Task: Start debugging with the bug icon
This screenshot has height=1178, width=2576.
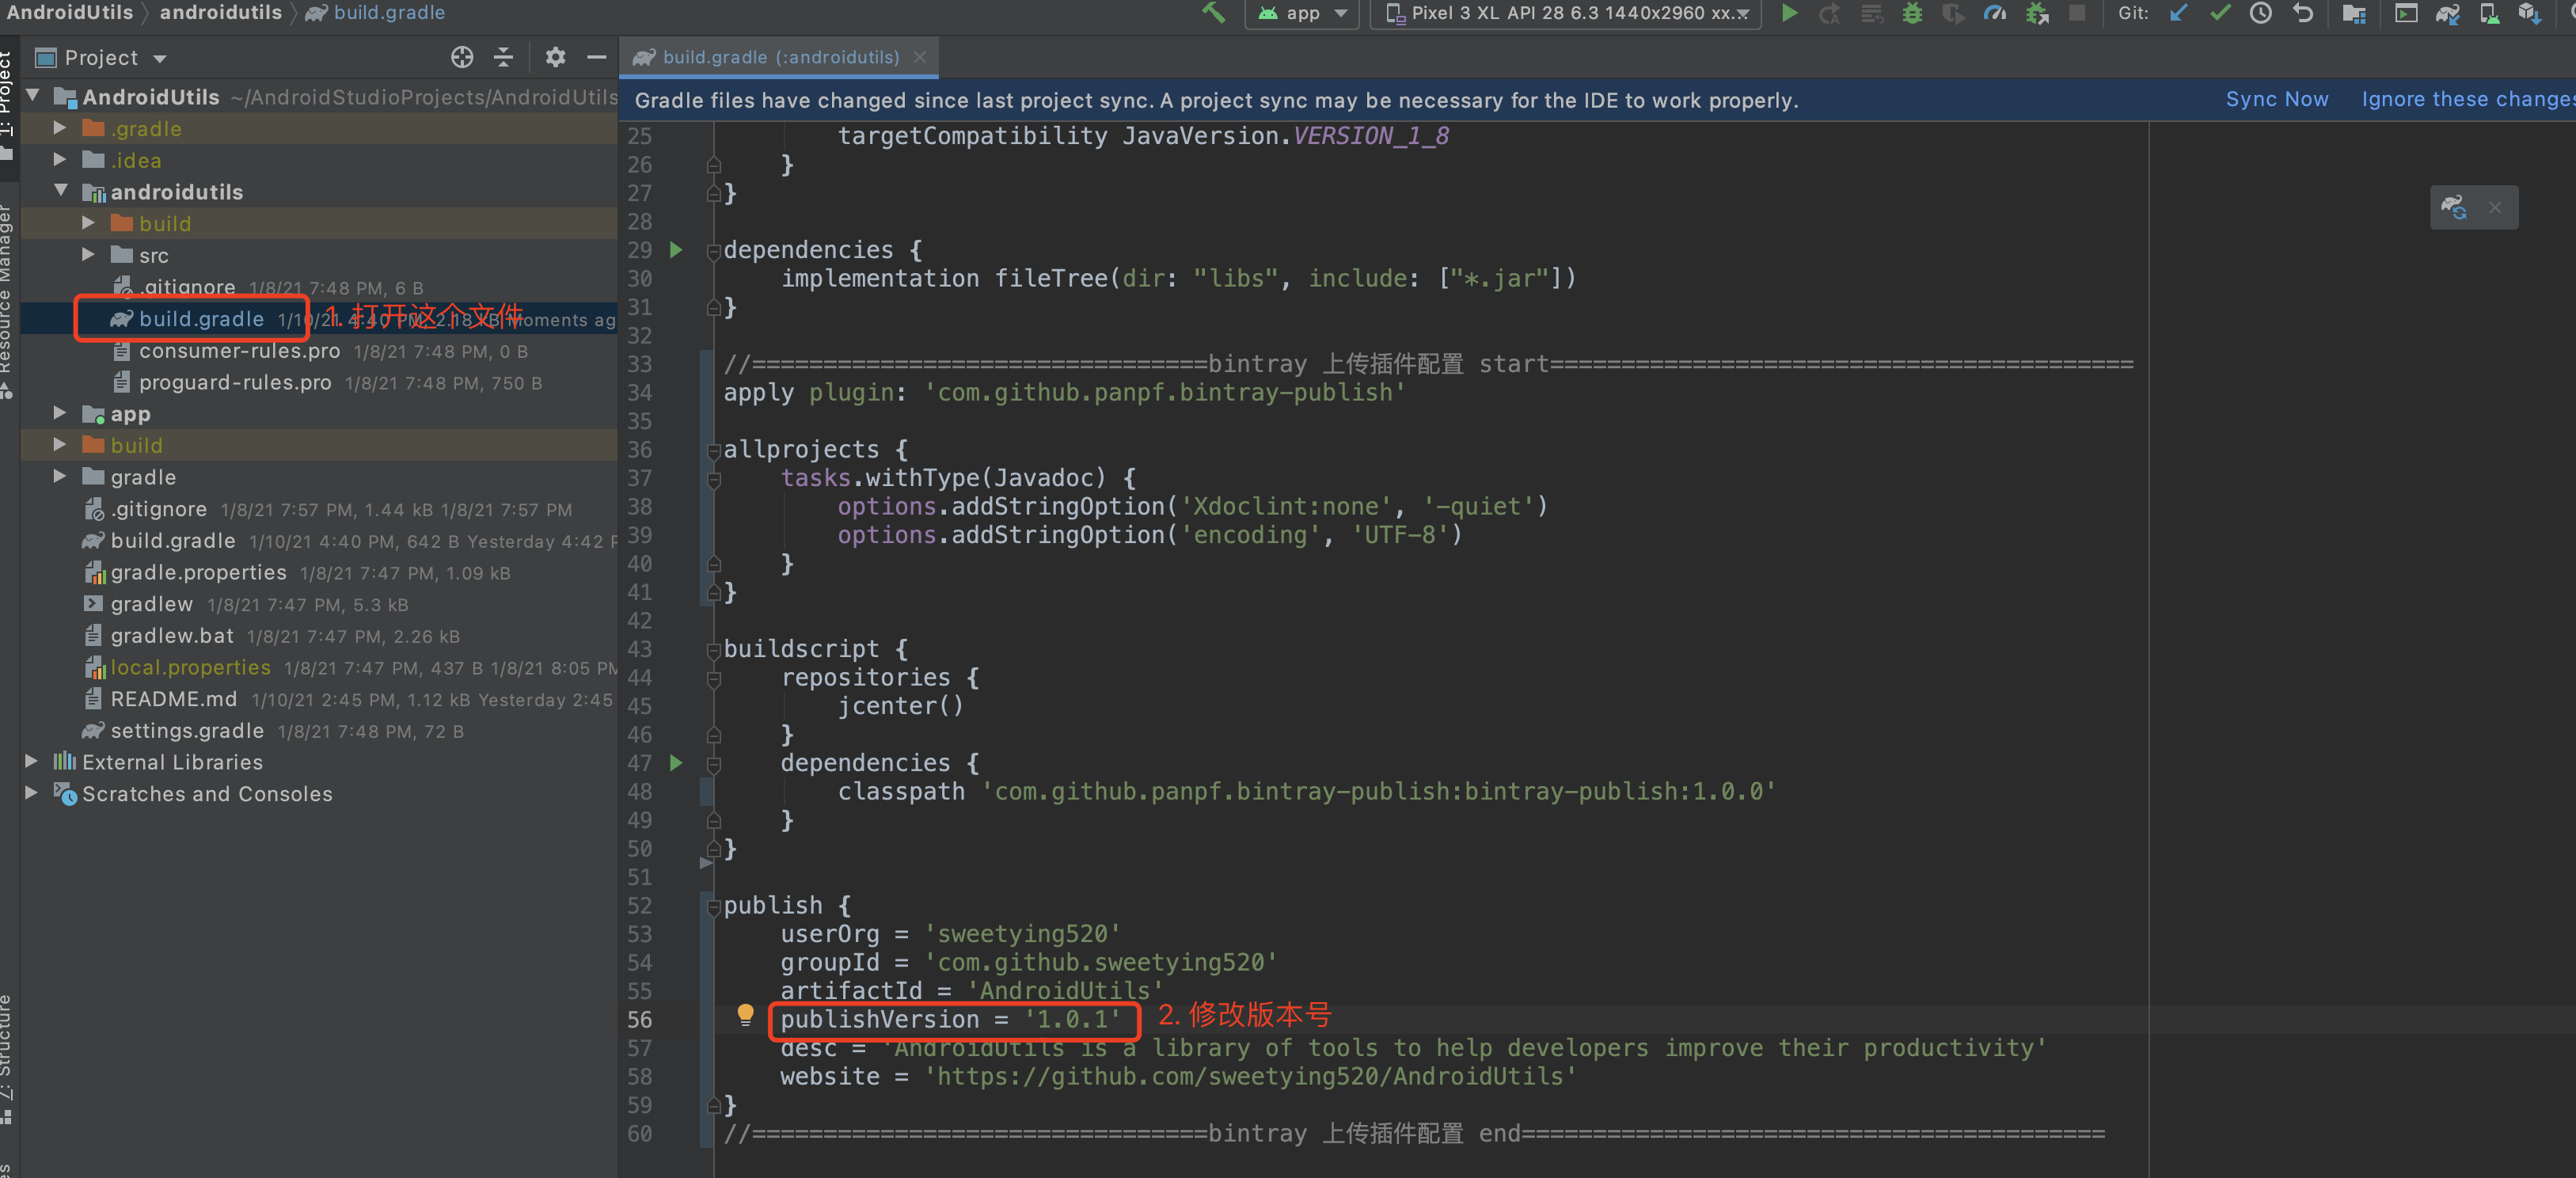Action: tap(1911, 13)
